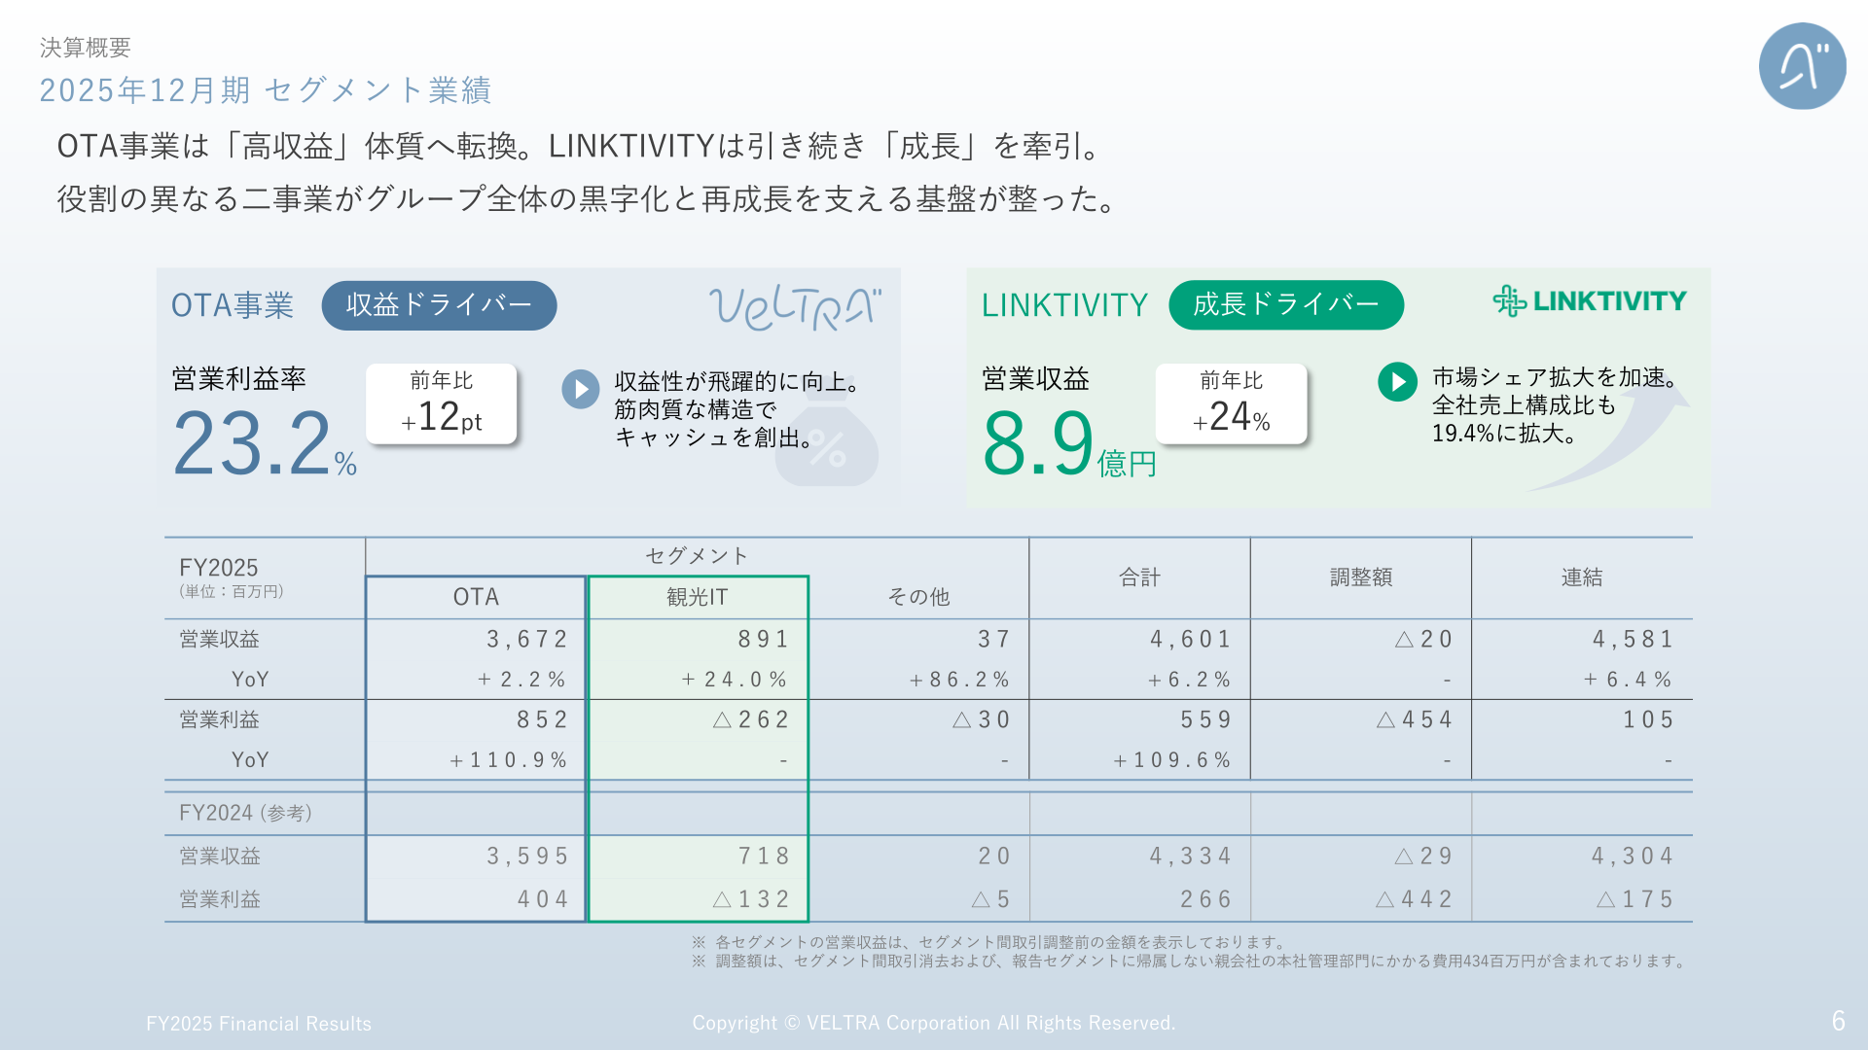Click the page number 6

[x=1838, y=1021]
